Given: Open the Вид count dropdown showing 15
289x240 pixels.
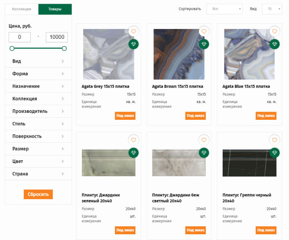Looking at the screenshot, I should [272, 9].
